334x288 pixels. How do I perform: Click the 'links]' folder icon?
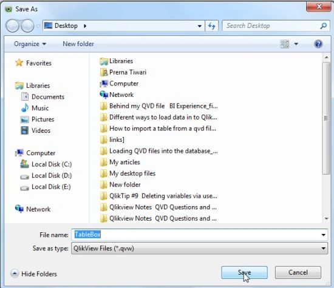[104, 139]
